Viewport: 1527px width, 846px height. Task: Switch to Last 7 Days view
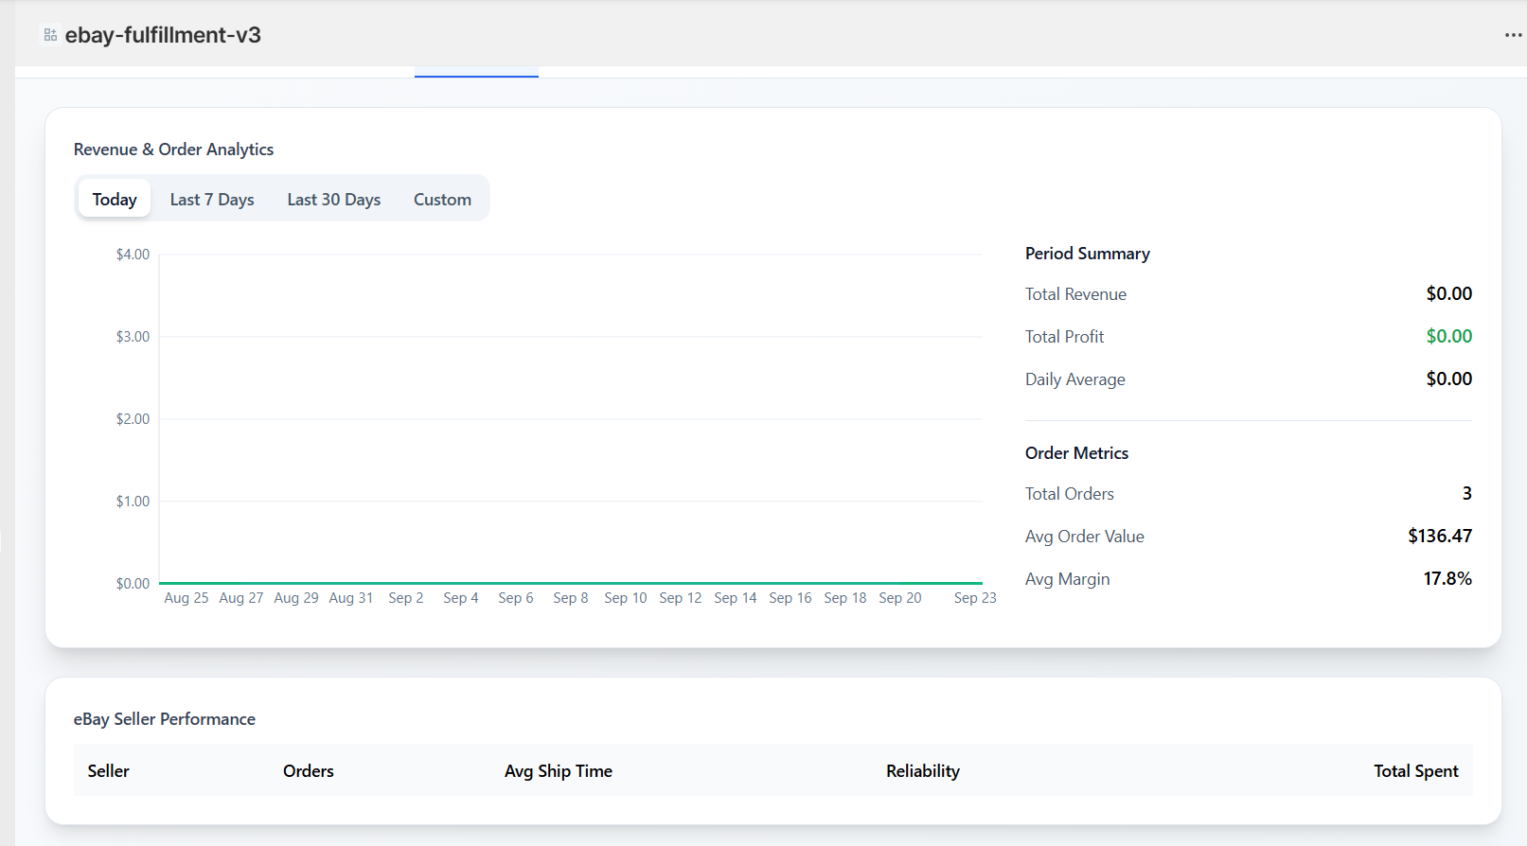click(x=212, y=200)
